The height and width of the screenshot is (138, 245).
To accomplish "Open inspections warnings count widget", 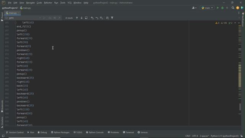I will tap(224, 23).
